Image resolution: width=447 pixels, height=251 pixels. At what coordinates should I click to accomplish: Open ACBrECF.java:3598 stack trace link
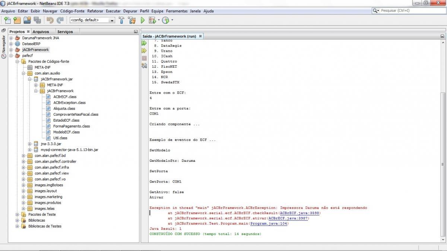[x=299, y=213]
